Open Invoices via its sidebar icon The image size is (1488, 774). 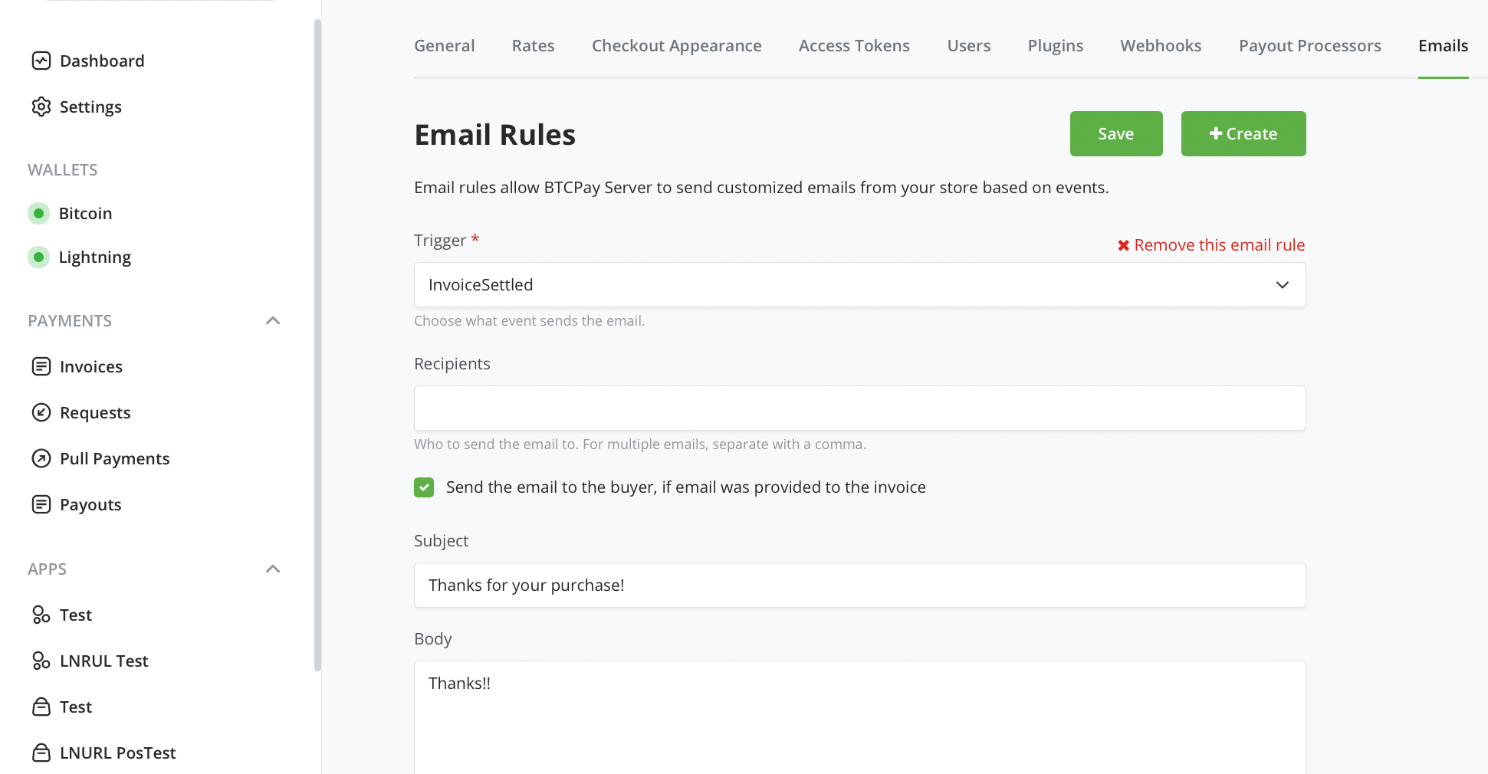pos(41,366)
